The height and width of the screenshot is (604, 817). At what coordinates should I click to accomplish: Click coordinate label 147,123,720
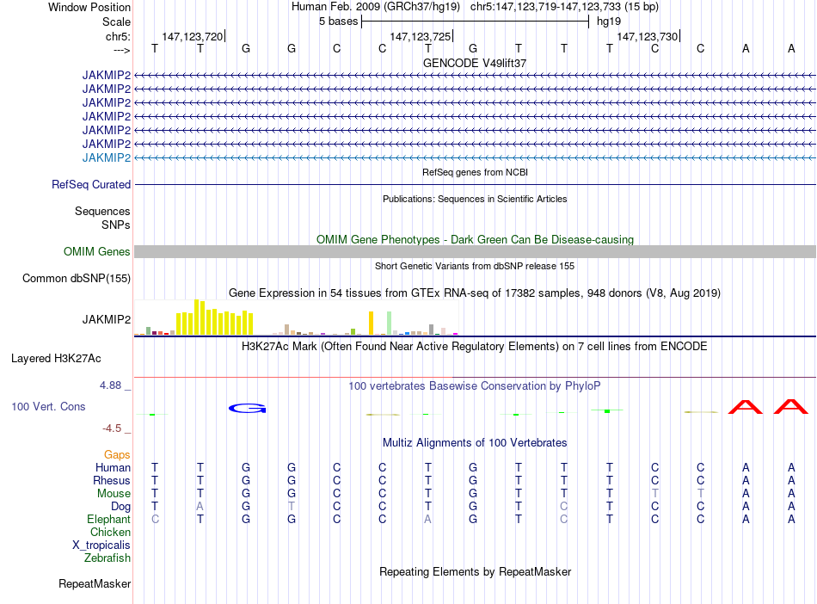click(x=193, y=36)
